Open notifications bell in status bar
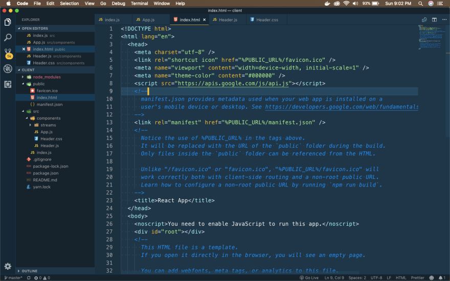Viewport: 450px width, 281px height. click(442, 277)
